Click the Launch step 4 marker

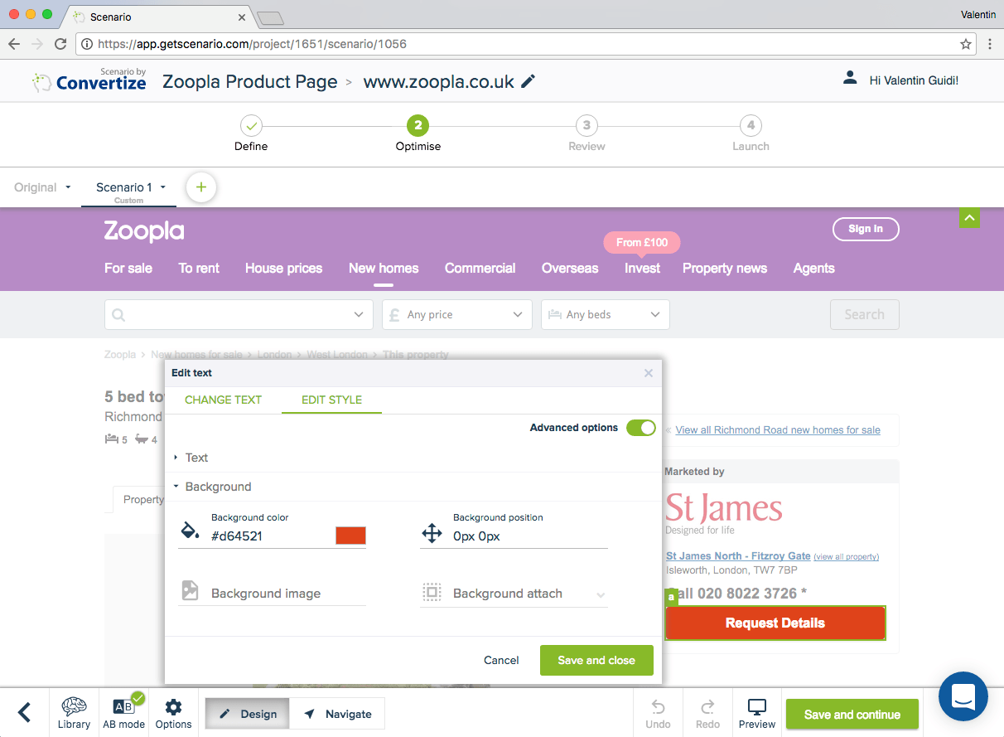tap(751, 126)
